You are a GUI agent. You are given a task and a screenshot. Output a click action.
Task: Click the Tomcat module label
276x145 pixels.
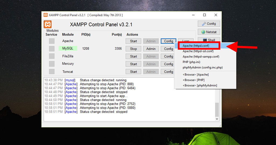[68, 72]
